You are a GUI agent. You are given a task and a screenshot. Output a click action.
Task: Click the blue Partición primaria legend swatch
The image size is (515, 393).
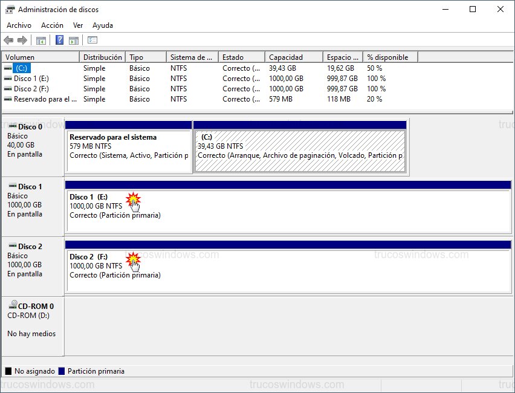pos(62,371)
